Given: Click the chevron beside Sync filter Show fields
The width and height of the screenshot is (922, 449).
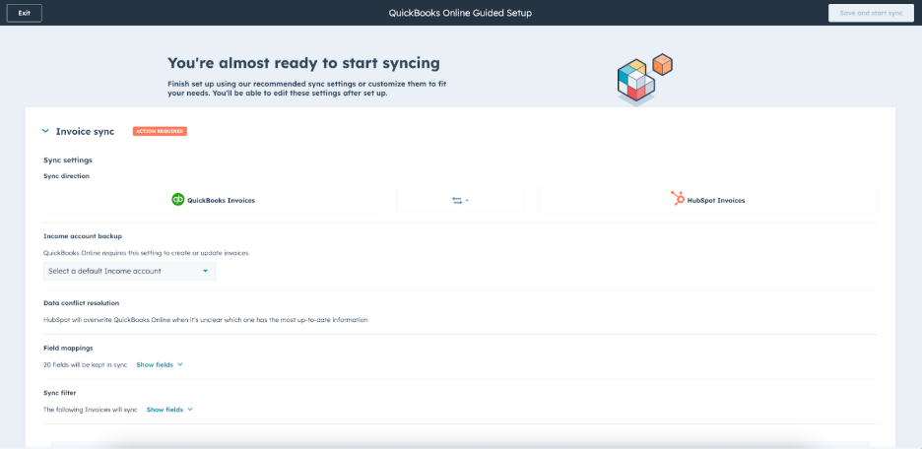Looking at the screenshot, I should point(190,409).
